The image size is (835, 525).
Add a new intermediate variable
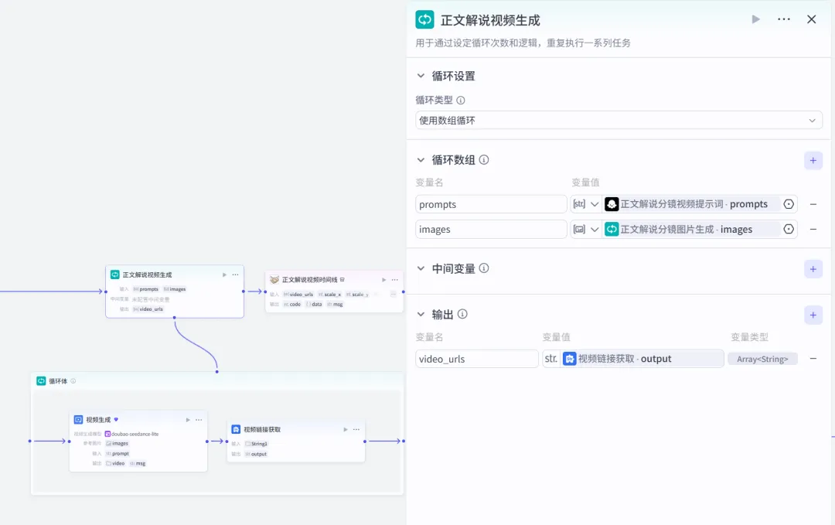[813, 269]
